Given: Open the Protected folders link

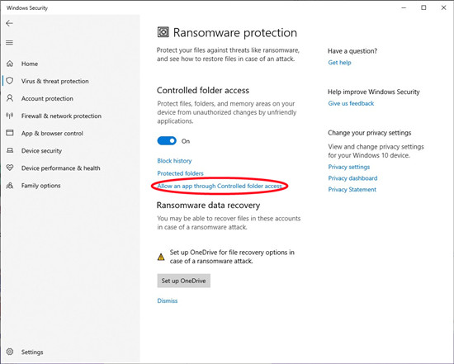Looking at the screenshot, I should (x=180, y=173).
